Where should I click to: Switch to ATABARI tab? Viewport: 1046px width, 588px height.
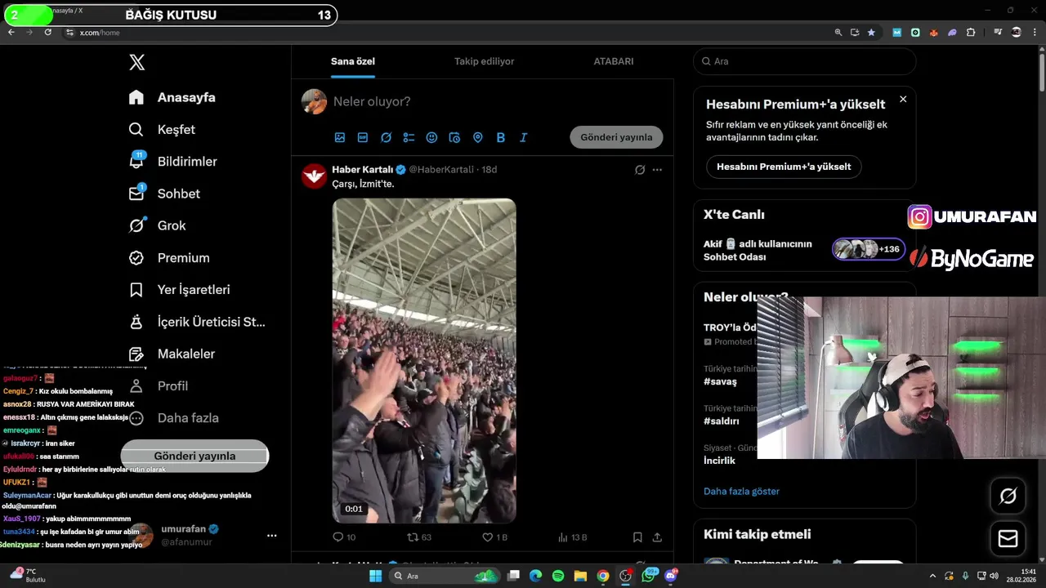coord(614,61)
